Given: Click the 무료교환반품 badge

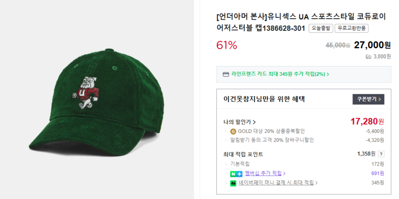Looking at the screenshot, I should pyautogui.click(x=352, y=29).
